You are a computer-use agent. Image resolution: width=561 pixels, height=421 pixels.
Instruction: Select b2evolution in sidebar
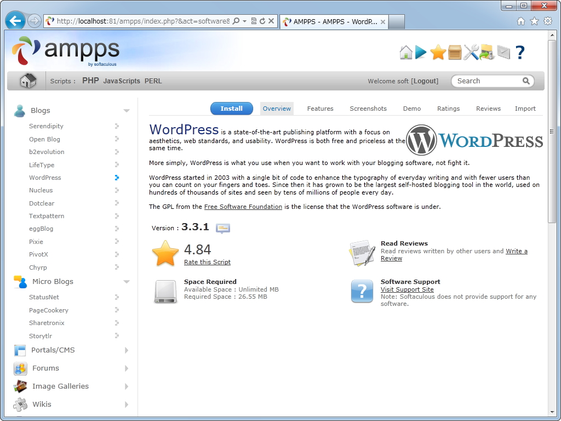click(47, 152)
